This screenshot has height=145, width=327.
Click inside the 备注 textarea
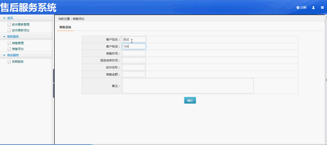[x=188, y=86]
